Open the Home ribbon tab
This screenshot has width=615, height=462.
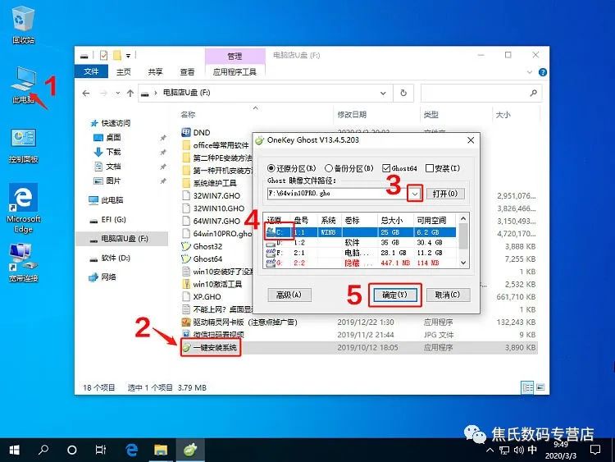pos(124,72)
